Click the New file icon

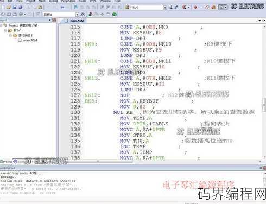click(x=3, y=7)
